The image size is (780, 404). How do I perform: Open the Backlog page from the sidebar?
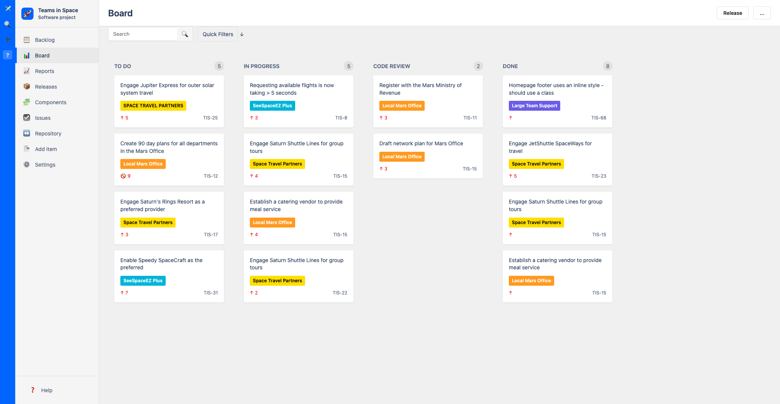coord(45,40)
